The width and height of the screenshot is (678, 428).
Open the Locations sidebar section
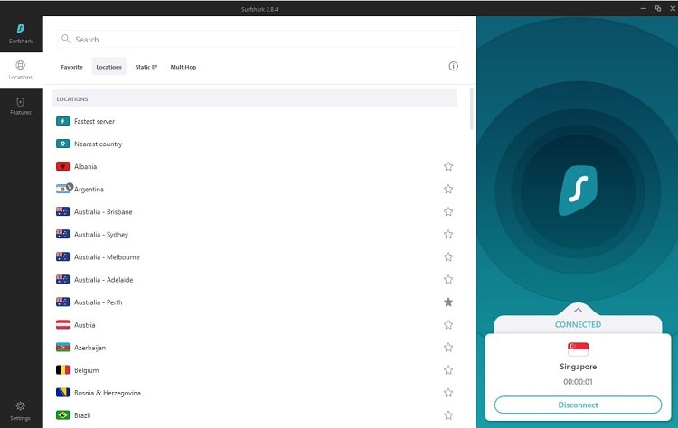coord(20,70)
